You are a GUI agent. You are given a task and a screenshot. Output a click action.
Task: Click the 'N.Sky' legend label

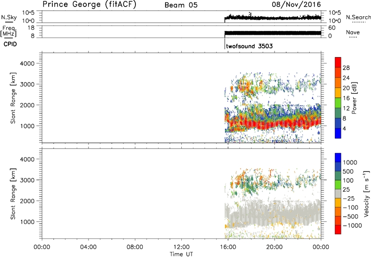click(9, 17)
